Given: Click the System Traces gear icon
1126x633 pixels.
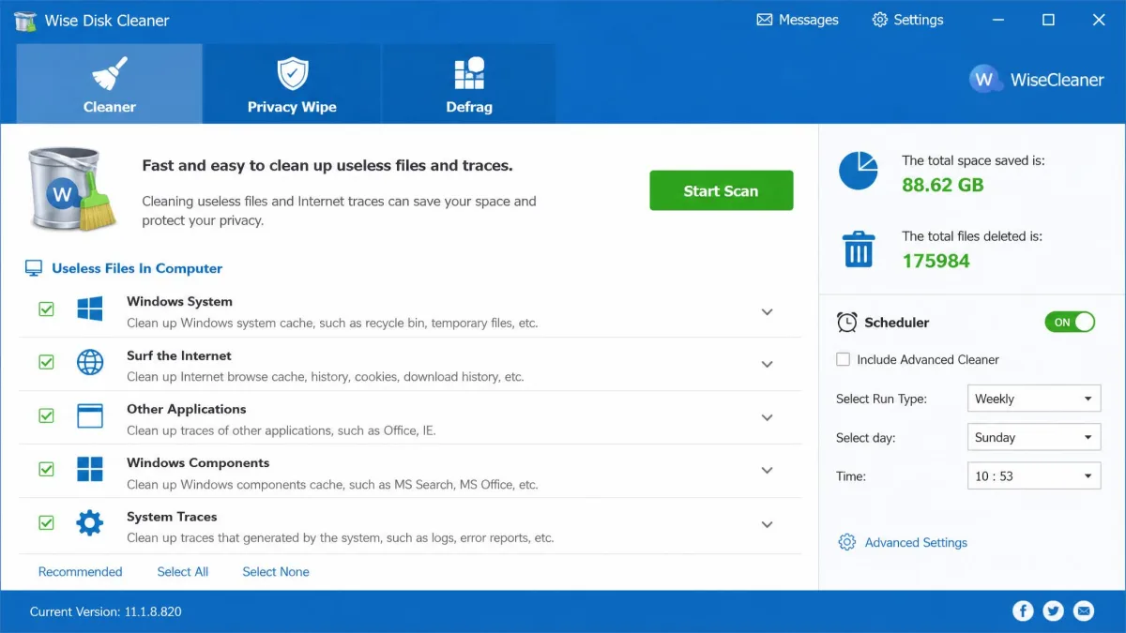Looking at the screenshot, I should 90,522.
